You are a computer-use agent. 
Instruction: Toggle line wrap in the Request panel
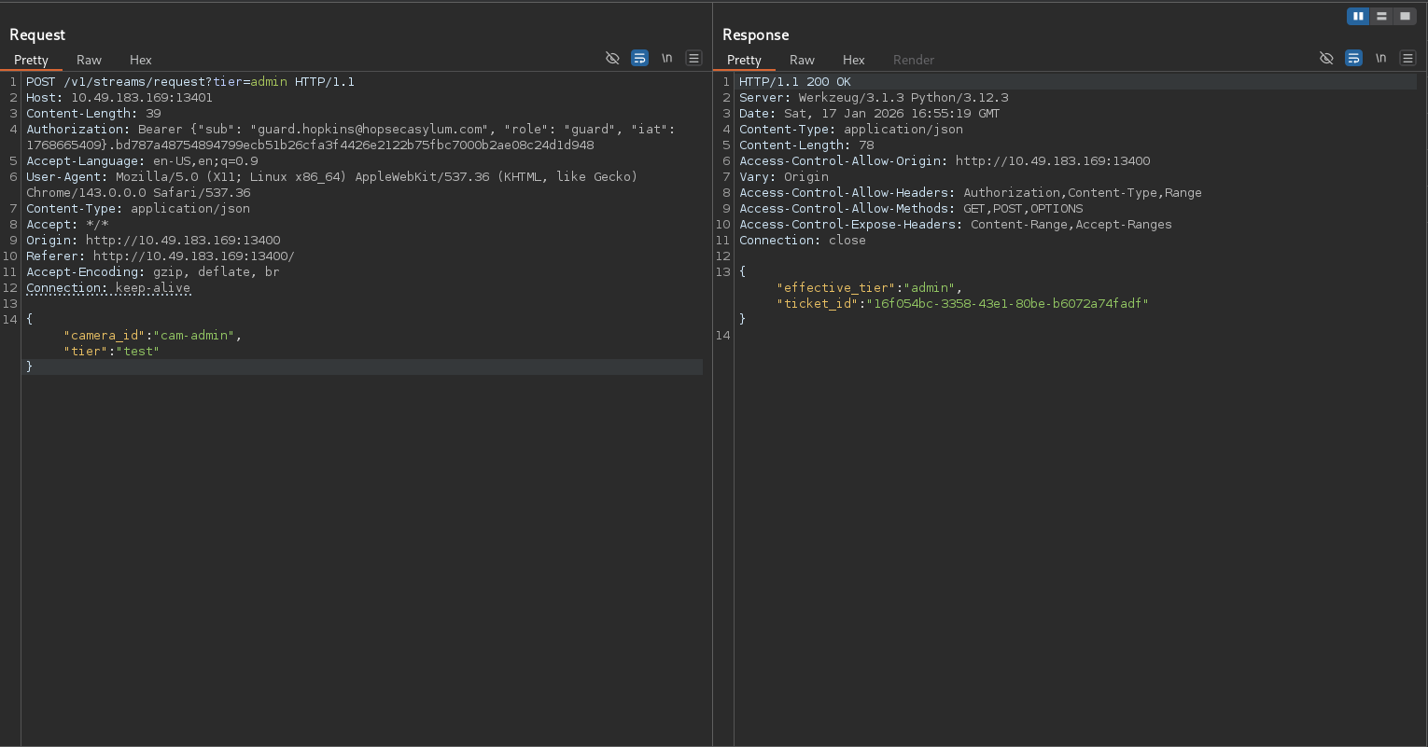tap(639, 58)
